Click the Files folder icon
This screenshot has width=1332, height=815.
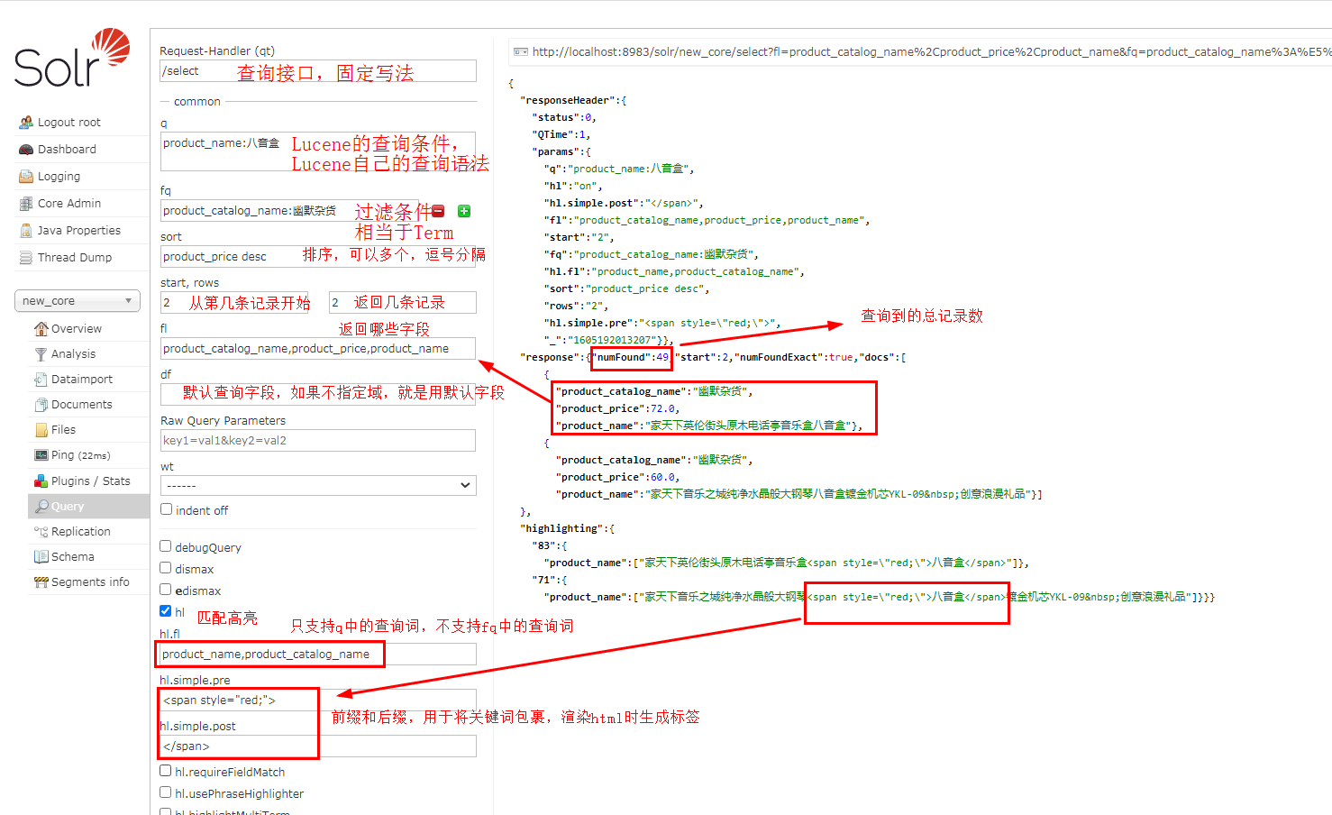pos(41,429)
